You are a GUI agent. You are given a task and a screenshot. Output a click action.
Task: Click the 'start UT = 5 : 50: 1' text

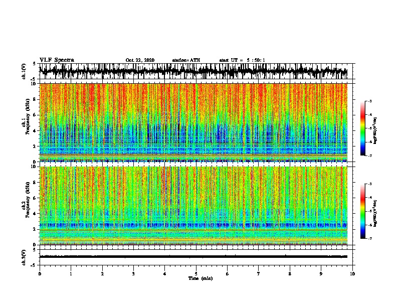point(242,60)
